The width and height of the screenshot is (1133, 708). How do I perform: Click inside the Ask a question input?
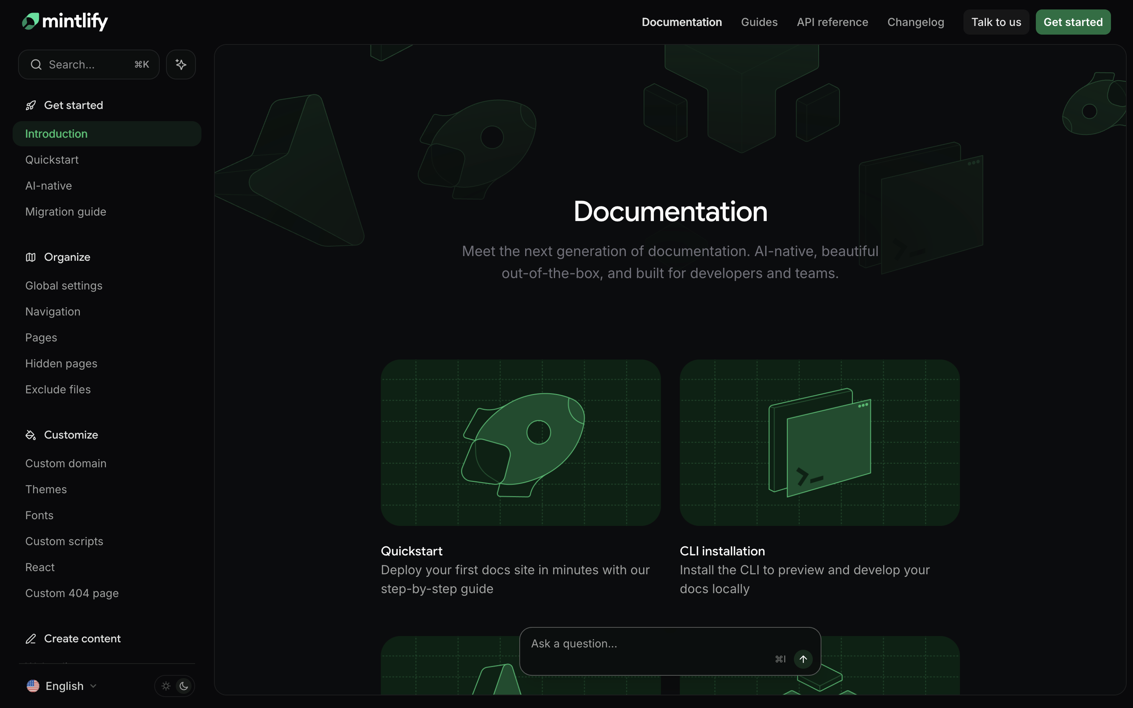click(x=609, y=643)
